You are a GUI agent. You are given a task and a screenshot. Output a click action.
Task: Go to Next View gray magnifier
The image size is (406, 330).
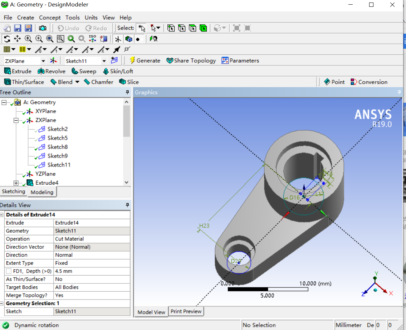[82, 39]
